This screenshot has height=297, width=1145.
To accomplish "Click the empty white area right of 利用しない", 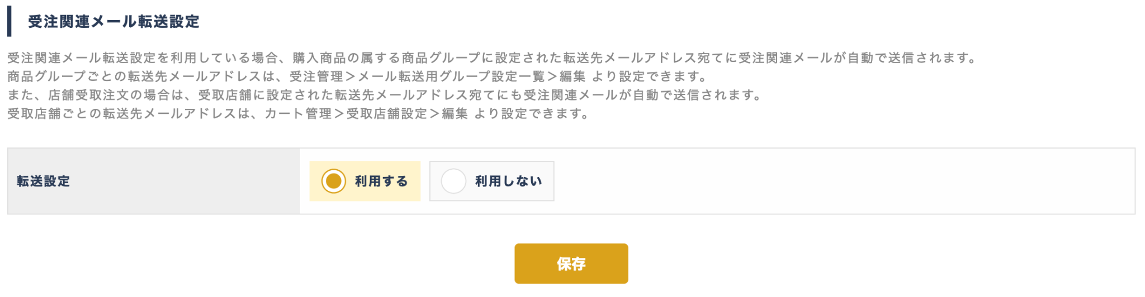I will pos(839,181).
